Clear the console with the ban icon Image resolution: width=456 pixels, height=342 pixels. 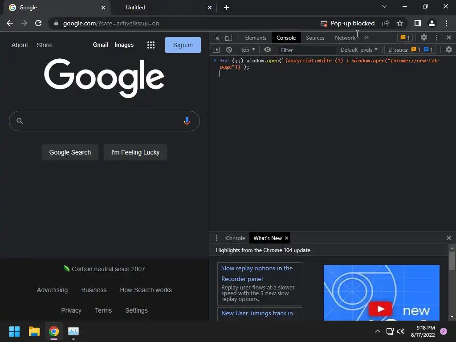point(229,50)
